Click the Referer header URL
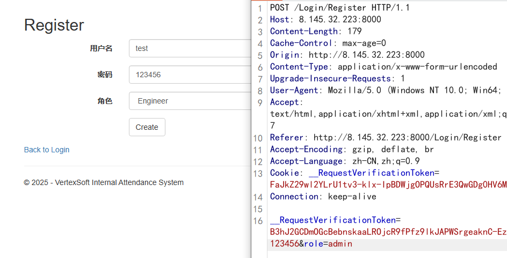Viewport: 507px width, 258px height. [x=408, y=137]
